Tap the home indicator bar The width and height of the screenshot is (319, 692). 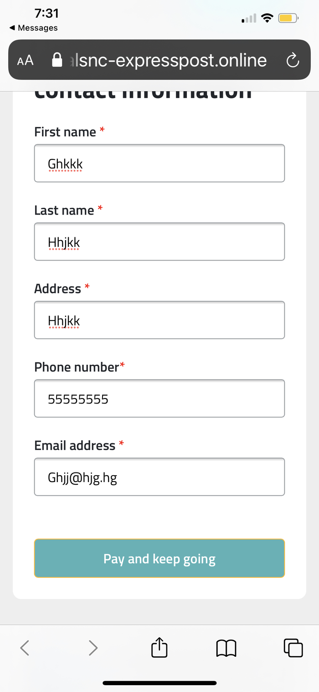point(159,683)
